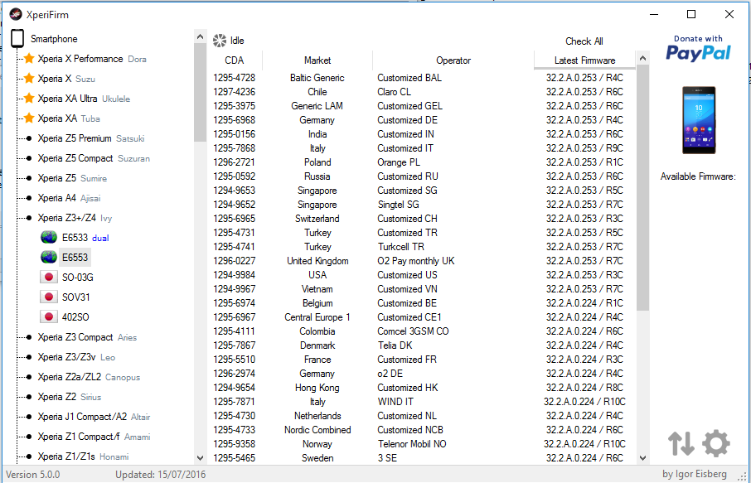Click the Donate with PayPal logo
This screenshot has width=751, height=483.
point(698,48)
